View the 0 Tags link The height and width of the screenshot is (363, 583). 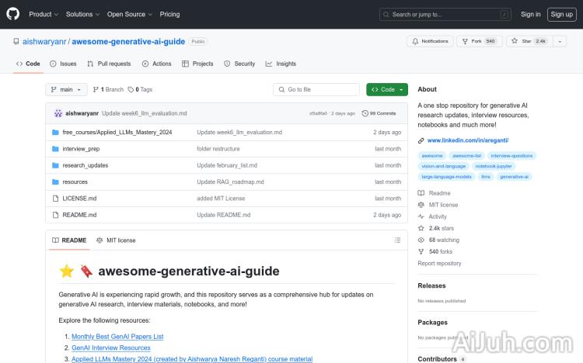(x=140, y=89)
